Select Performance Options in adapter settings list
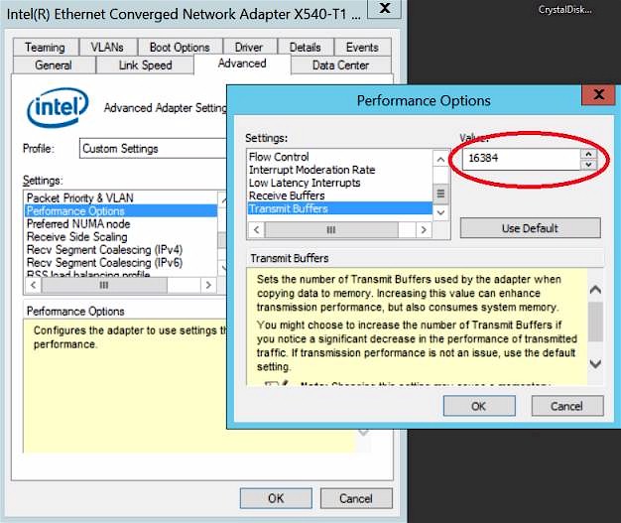This screenshot has width=621, height=523. point(121,210)
